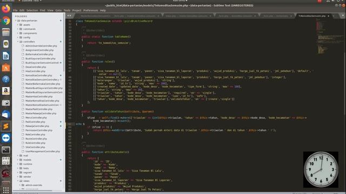Open PermissionController.php file
The width and height of the screenshot is (346, 194).
tap(39, 130)
